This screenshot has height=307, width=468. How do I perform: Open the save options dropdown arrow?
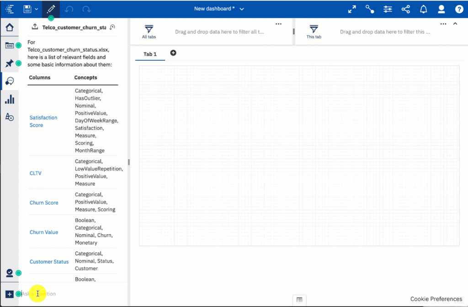click(37, 9)
